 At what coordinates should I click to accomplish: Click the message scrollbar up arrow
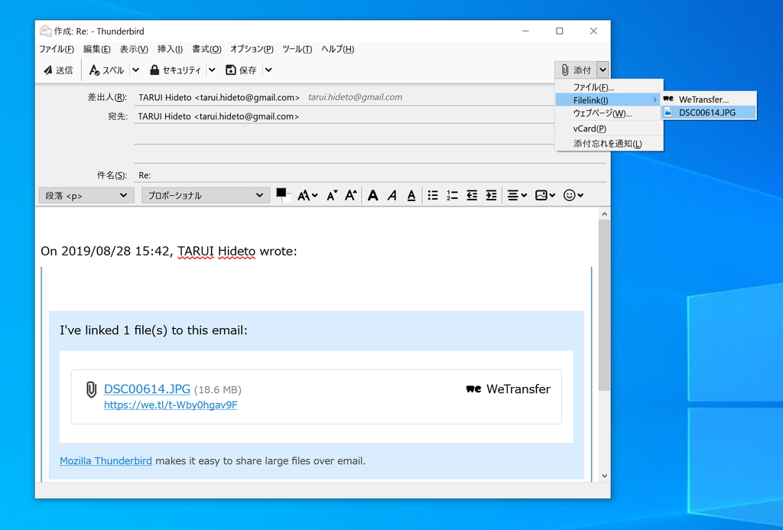coord(604,214)
